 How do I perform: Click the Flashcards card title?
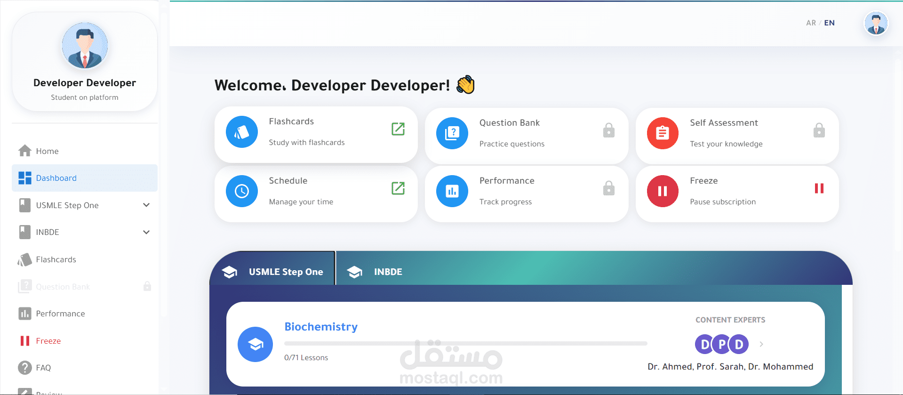[291, 121]
